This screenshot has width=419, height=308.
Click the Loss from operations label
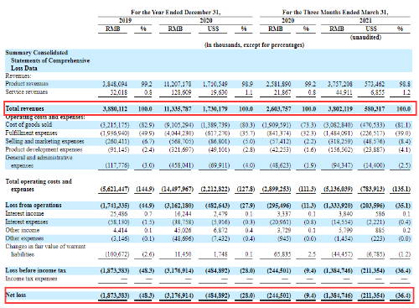34,205
